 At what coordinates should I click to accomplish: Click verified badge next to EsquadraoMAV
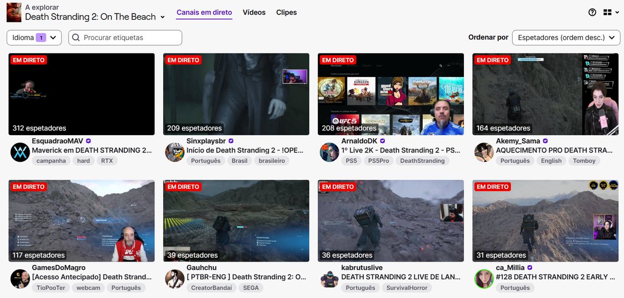[x=88, y=141]
